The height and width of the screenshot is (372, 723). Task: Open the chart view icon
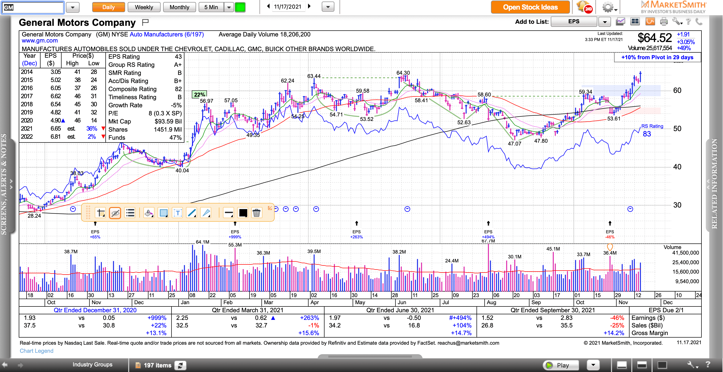click(x=621, y=22)
